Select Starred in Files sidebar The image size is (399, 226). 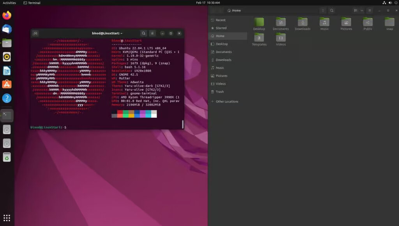point(228,28)
